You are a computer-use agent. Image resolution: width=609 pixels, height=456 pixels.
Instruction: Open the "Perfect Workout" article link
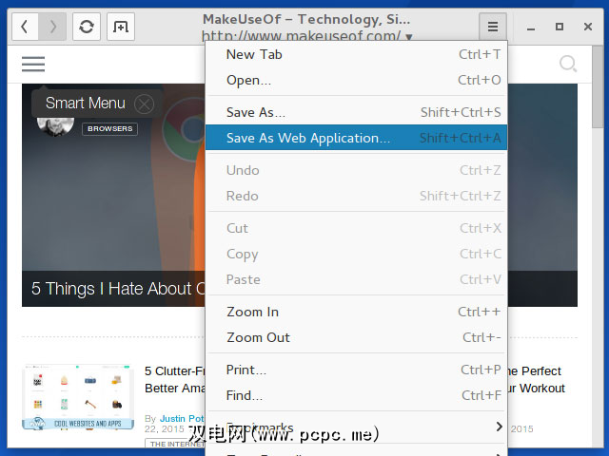click(x=537, y=379)
